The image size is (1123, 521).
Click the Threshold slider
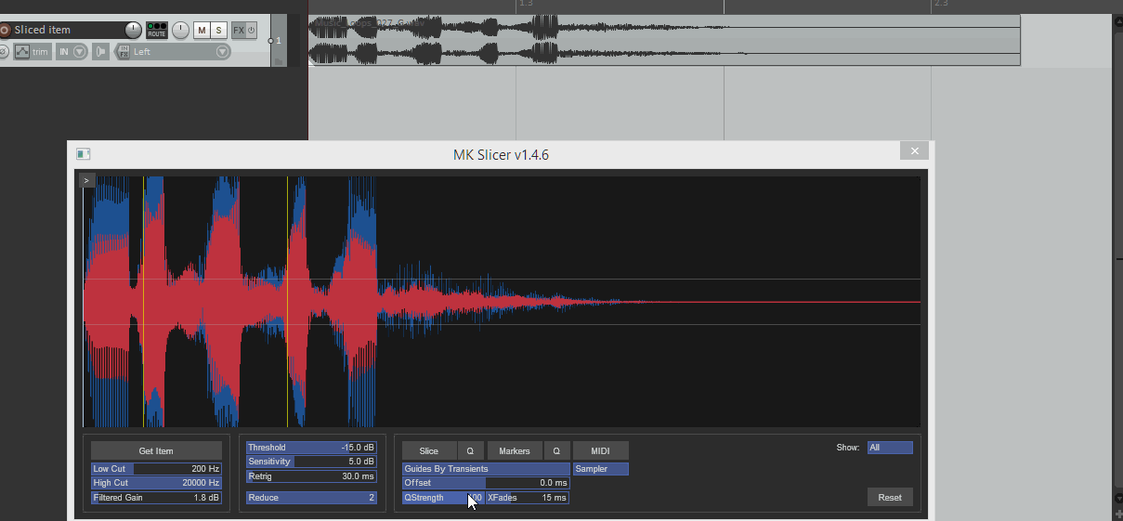pyautogui.click(x=311, y=448)
